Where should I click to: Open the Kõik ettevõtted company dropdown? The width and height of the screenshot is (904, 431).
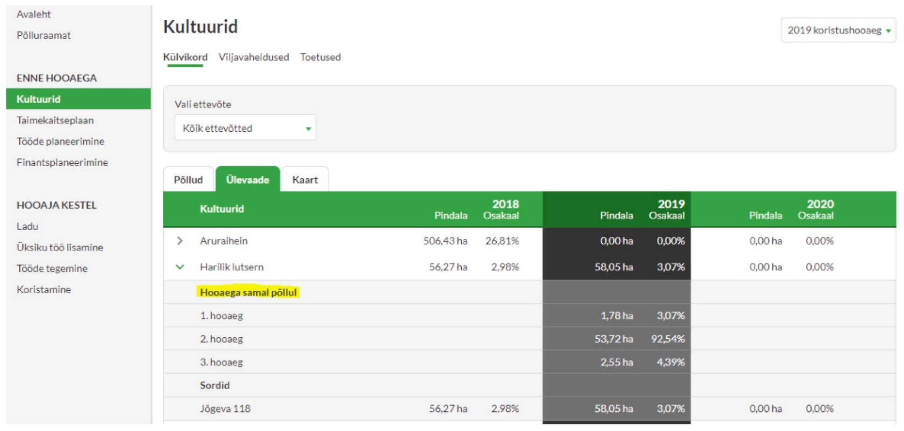(245, 128)
